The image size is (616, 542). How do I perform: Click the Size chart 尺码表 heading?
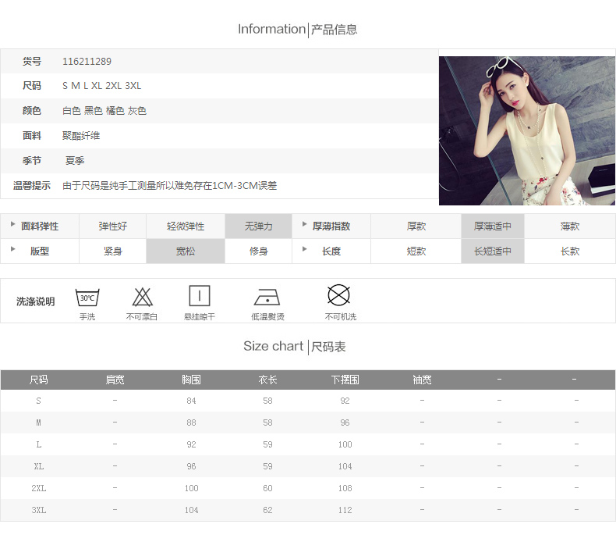click(295, 346)
